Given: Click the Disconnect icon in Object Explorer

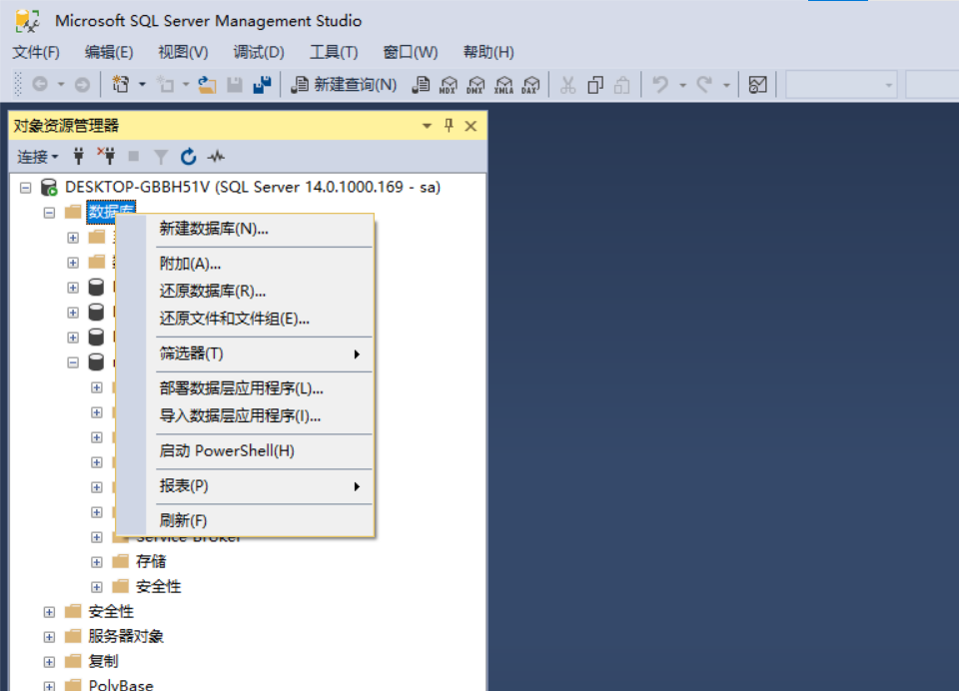Looking at the screenshot, I should 110,157.
